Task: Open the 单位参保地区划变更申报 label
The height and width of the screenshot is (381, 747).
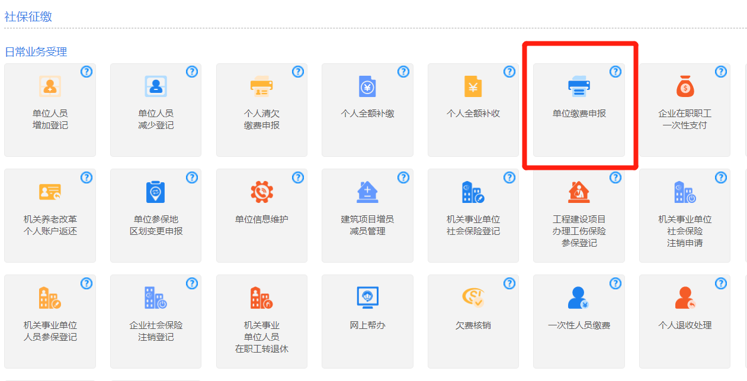Action: pyautogui.click(x=156, y=225)
